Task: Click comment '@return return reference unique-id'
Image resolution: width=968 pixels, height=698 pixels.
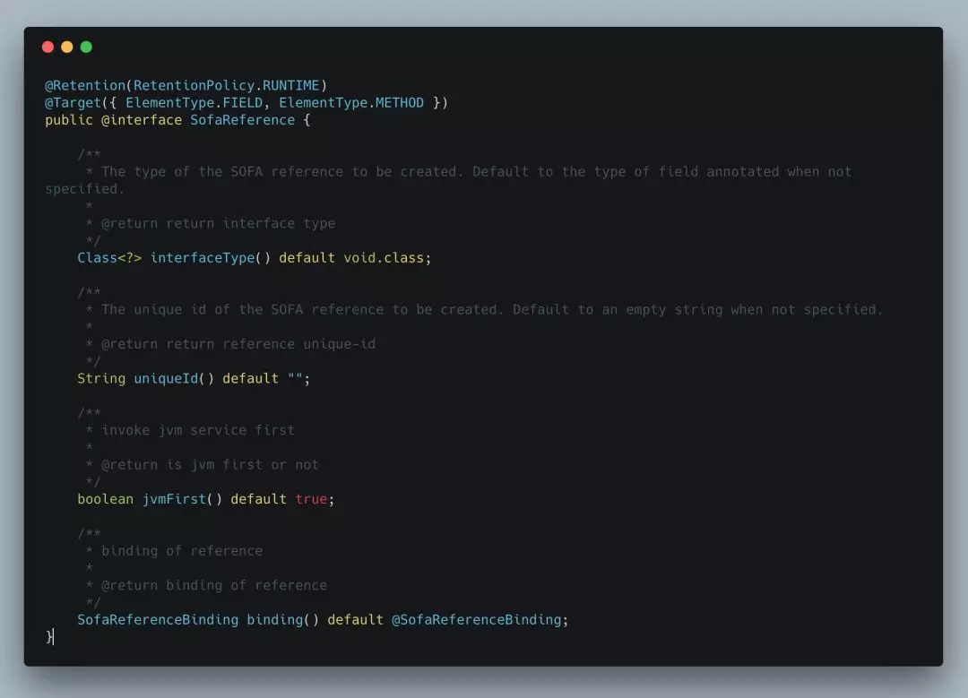Action: [238, 344]
